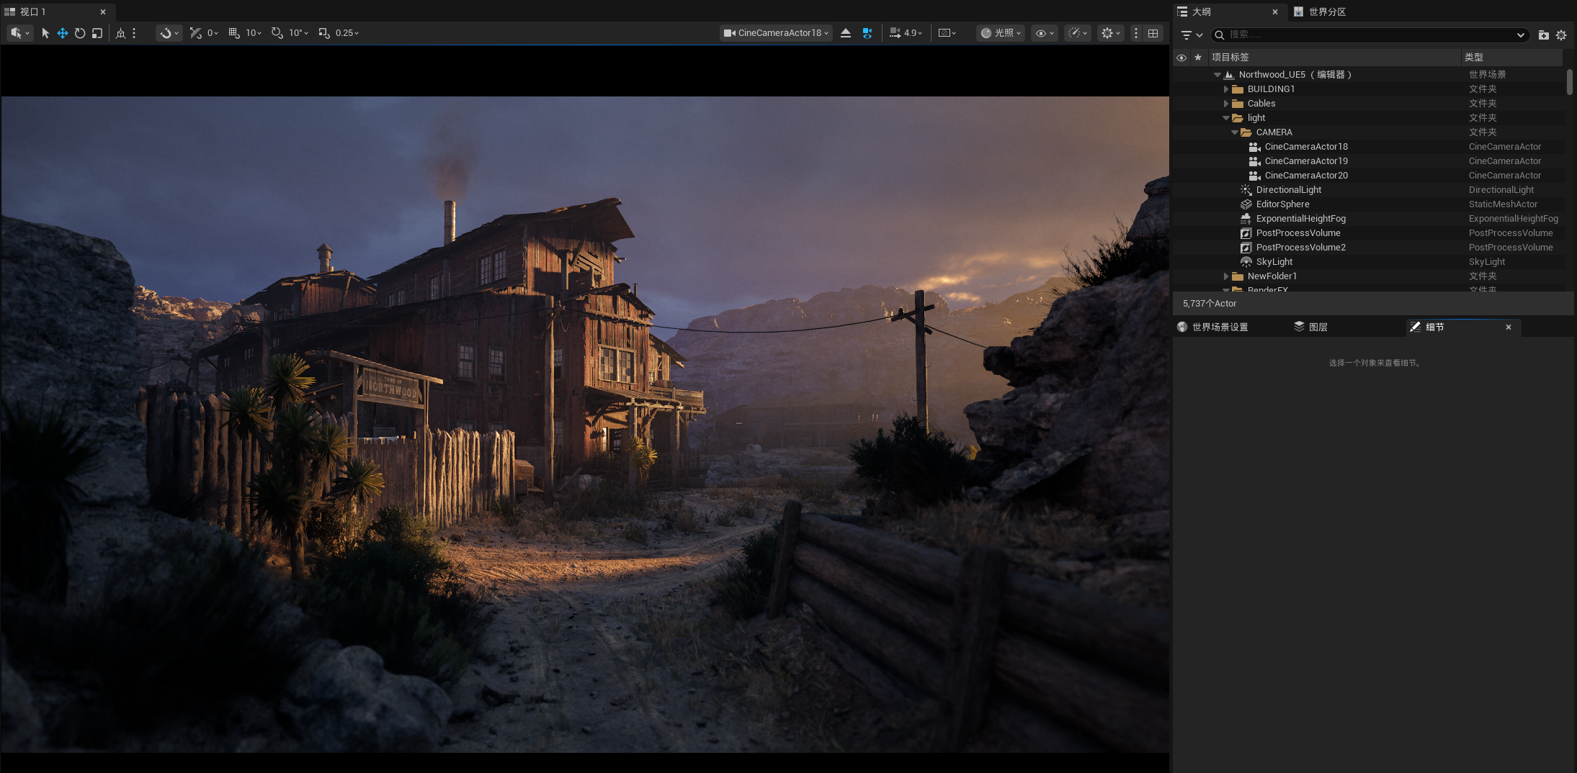Click the outliner vertical scrollbar
1577x773 pixels.
1570,82
